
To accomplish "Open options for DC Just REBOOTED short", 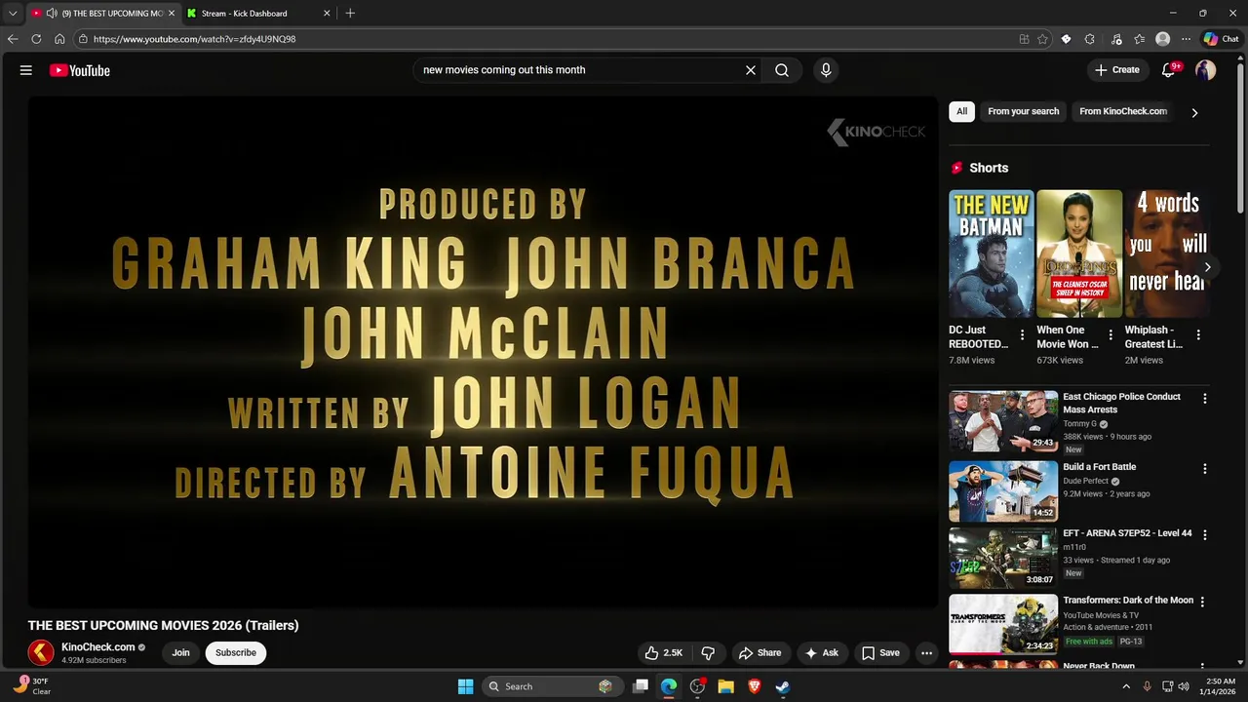I will point(1022,335).
